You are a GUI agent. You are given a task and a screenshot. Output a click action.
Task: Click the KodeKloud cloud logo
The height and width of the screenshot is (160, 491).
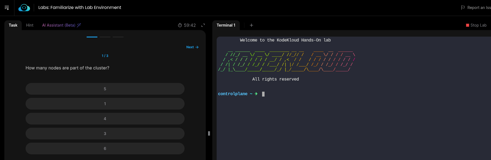pyautogui.click(x=24, y=8)
